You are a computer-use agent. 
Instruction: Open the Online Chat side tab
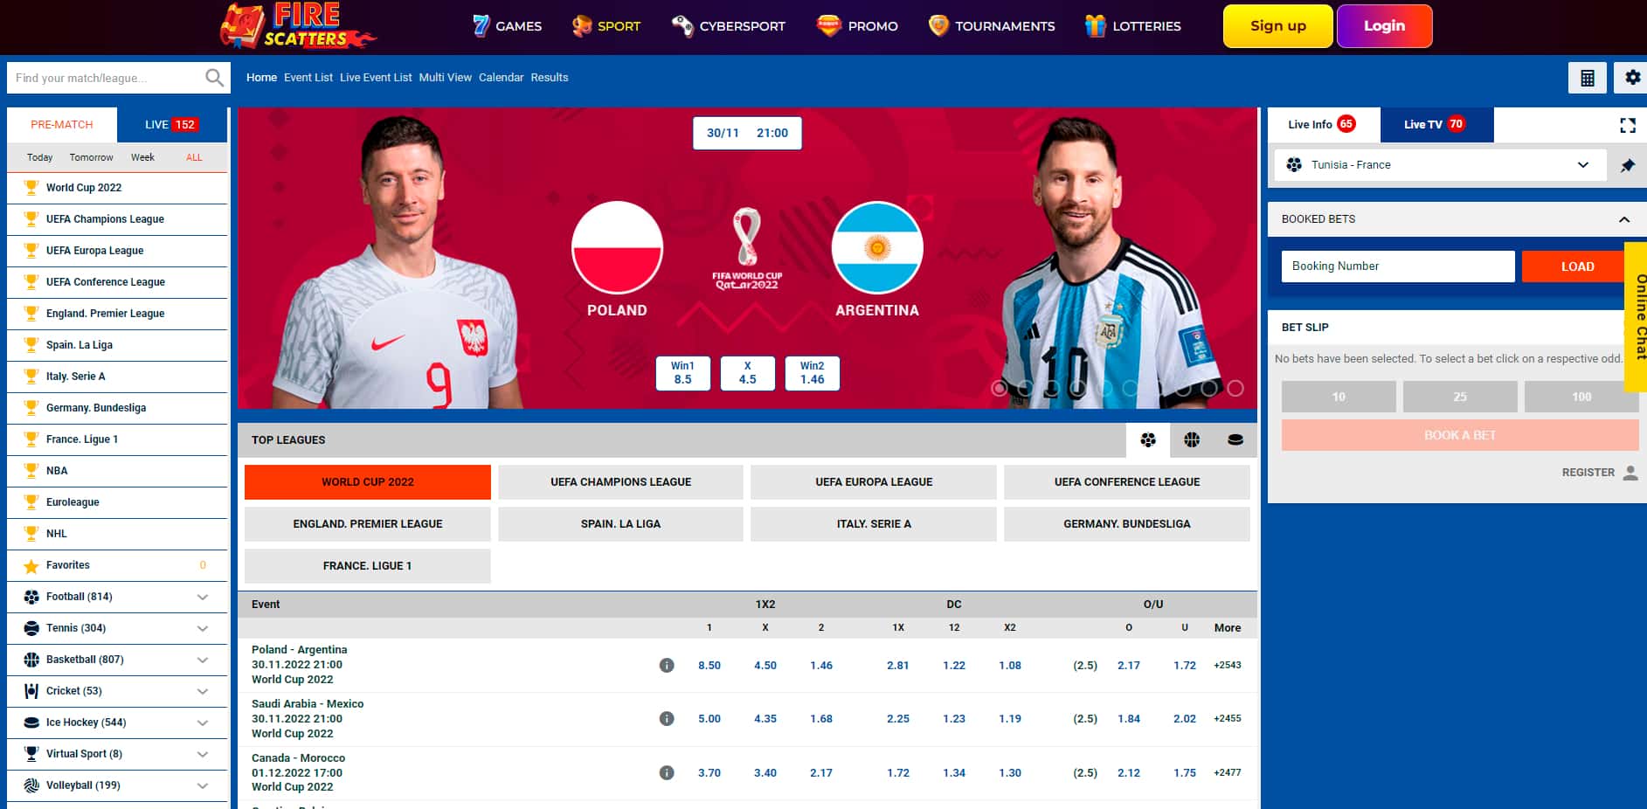point(1637,316)
